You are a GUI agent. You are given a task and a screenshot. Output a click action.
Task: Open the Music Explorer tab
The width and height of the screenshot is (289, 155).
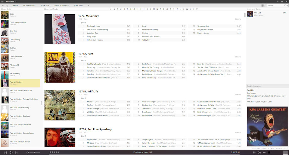click(x=61, y=6)
